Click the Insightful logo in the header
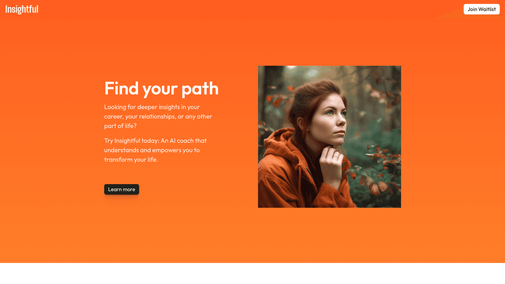The width and height of the screenshot is (505, 284). click(22, 9)
